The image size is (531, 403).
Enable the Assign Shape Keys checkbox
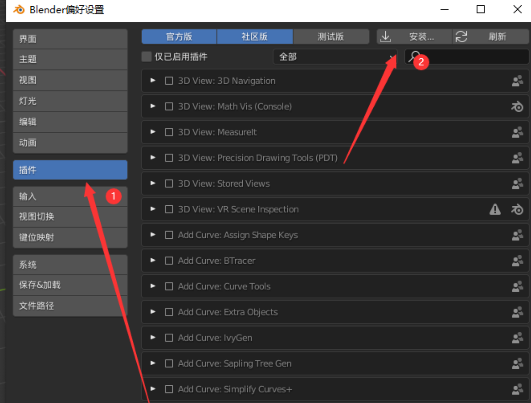169,235
